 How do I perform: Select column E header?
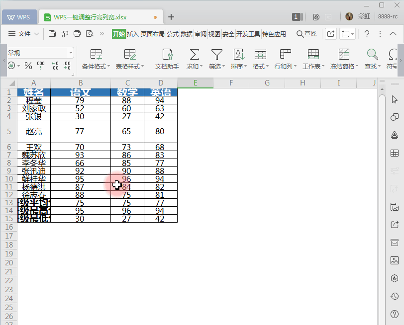click(196, 83)
